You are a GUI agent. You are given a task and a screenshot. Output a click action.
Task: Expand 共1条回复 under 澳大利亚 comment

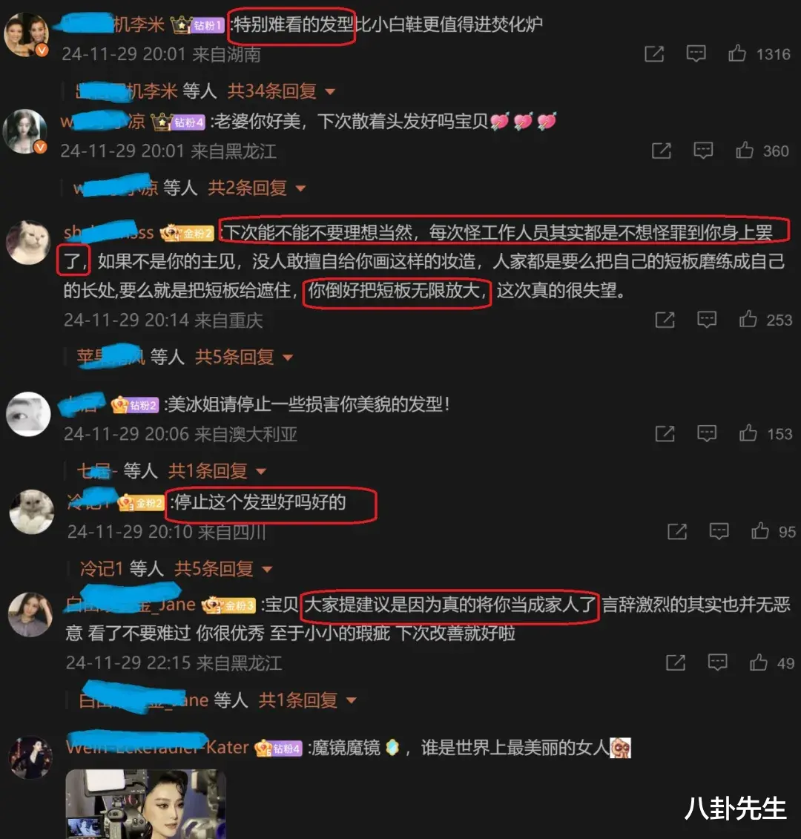[217, 471]
